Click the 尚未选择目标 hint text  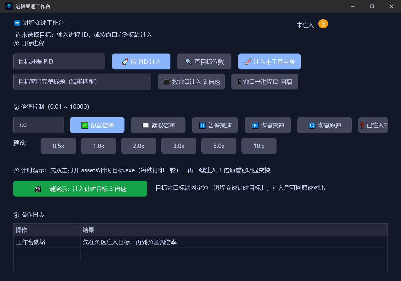84,35
